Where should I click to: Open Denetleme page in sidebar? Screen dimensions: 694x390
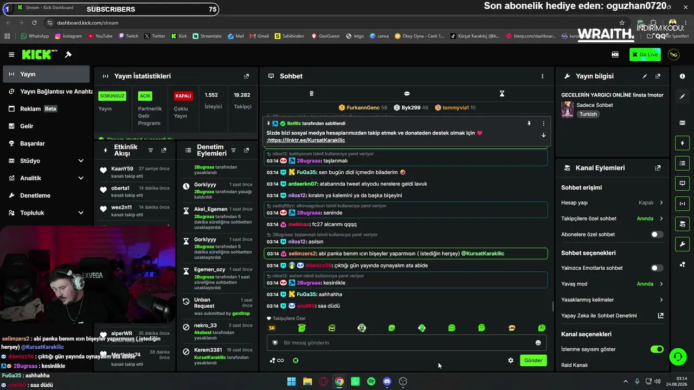(x=46, y=196)
